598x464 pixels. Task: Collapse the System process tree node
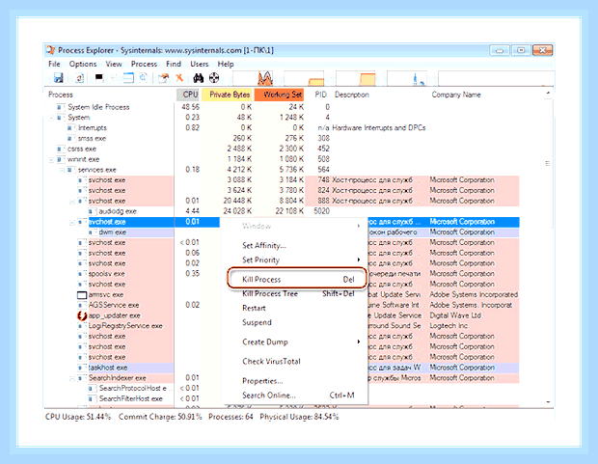(x=51, y=118)
